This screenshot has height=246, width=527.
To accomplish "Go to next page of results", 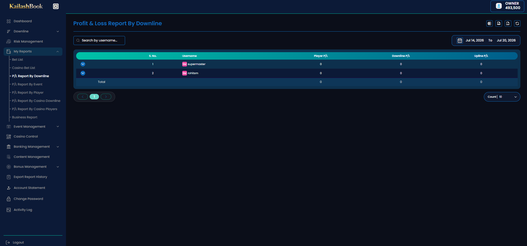I will click(106, 97).
